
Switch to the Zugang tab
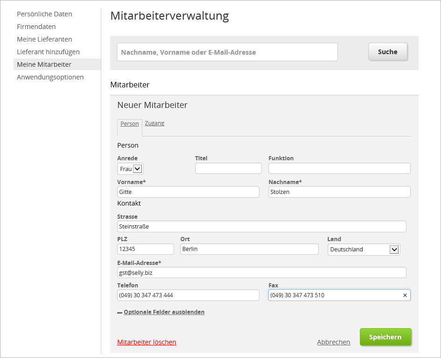coord(154,123)
